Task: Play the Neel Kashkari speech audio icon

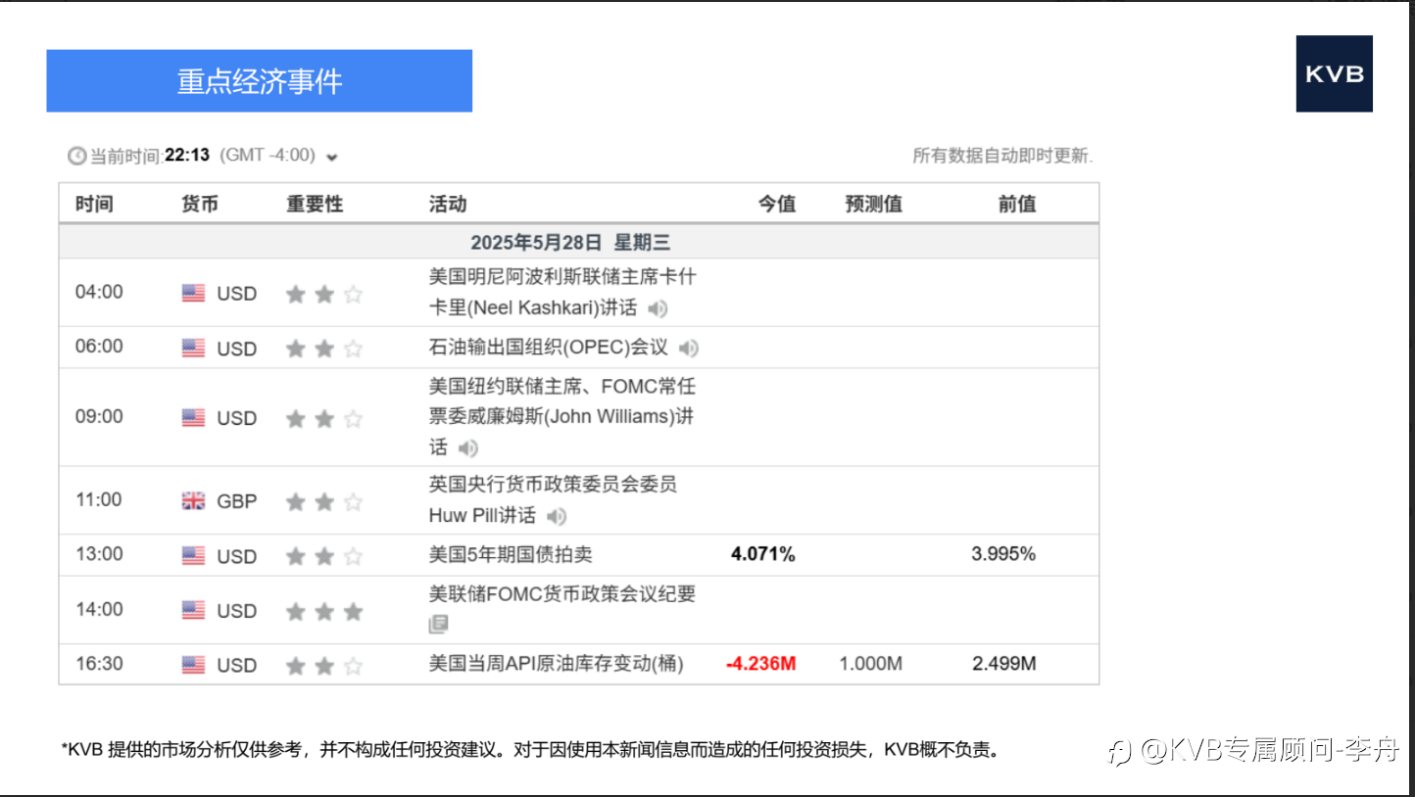Action: click(x=657, y=308)
